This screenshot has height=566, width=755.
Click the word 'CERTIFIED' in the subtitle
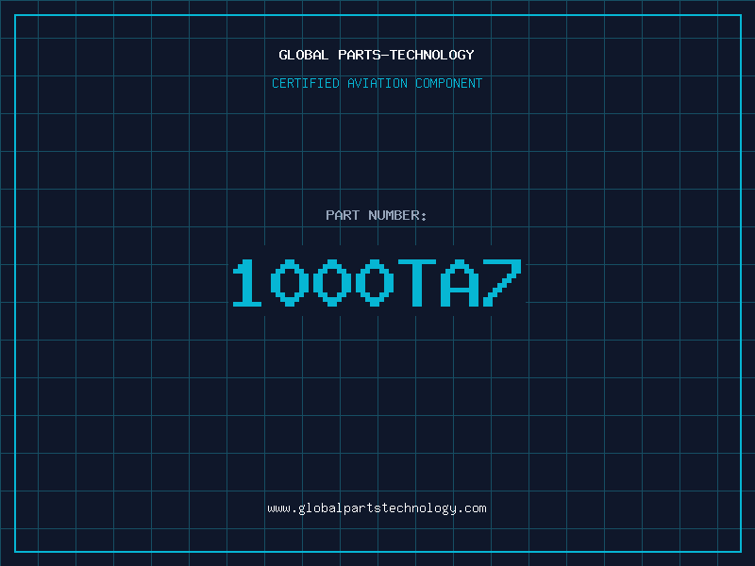tap(305, 83)
